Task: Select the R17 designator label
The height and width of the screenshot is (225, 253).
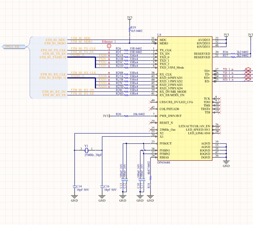Action: 225,55
